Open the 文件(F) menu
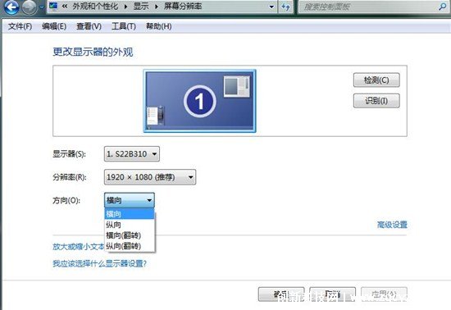Image resolution: width=451 pixels, height=310 pixels. (20, 26)
